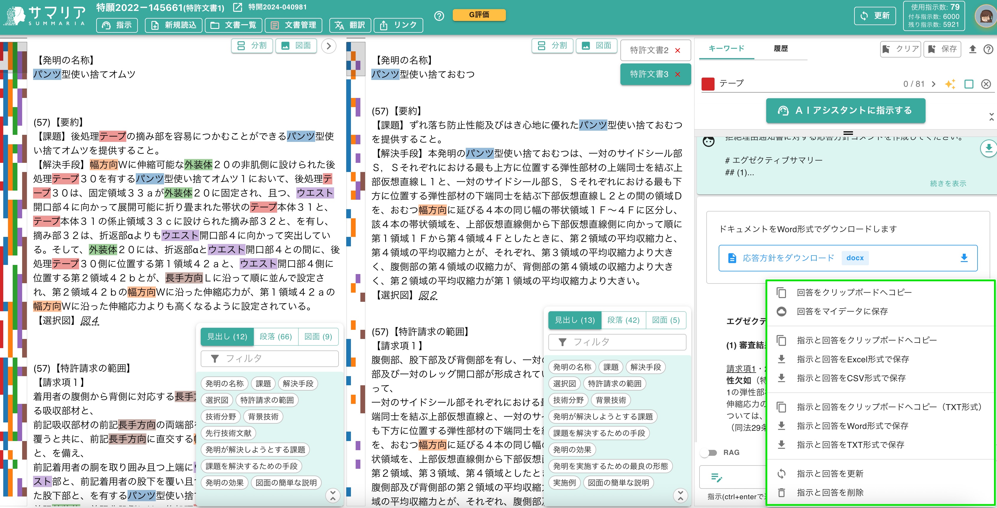Click the edit-note icon in the instruction box
997x508 pixels.
point(716,477)
